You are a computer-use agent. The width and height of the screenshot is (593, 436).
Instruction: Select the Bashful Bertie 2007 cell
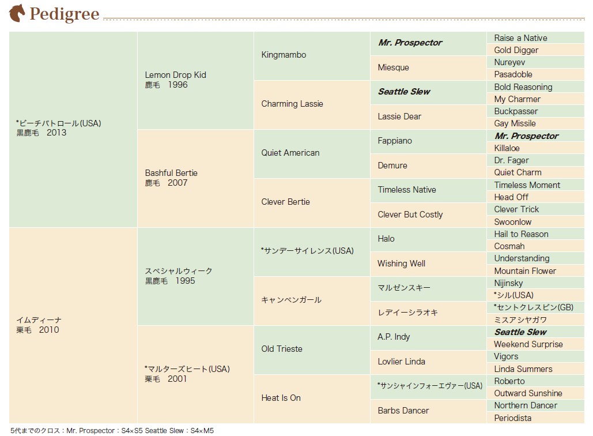coord(195,179)
